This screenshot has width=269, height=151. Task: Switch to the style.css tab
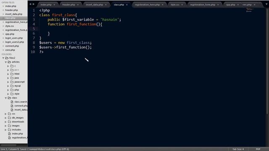tap(175, 5)
